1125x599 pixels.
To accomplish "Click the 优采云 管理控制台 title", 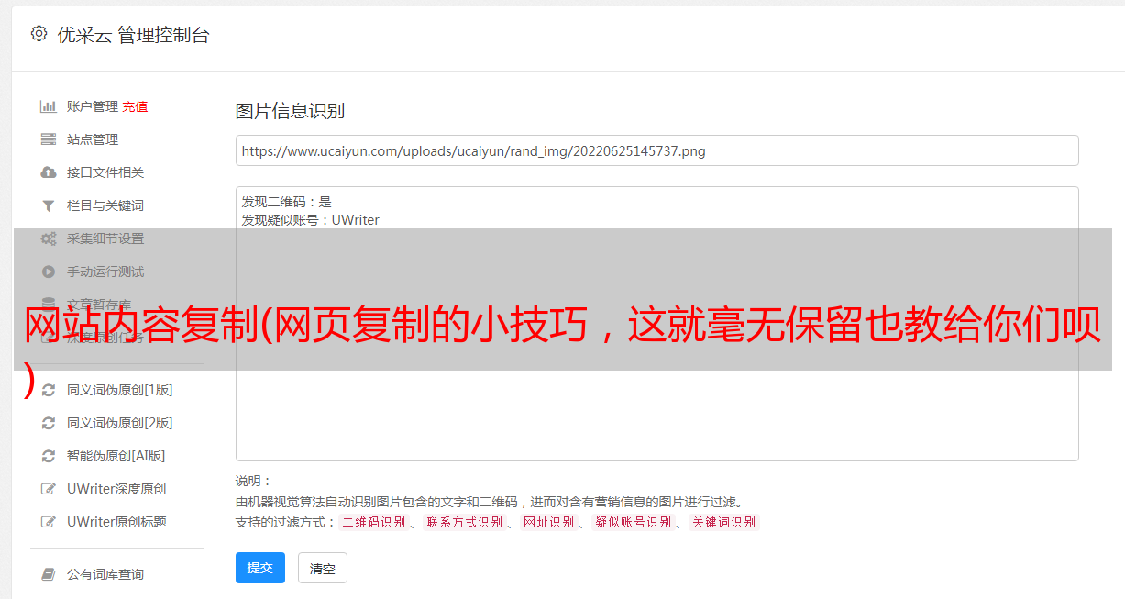I will coord(133,35).
